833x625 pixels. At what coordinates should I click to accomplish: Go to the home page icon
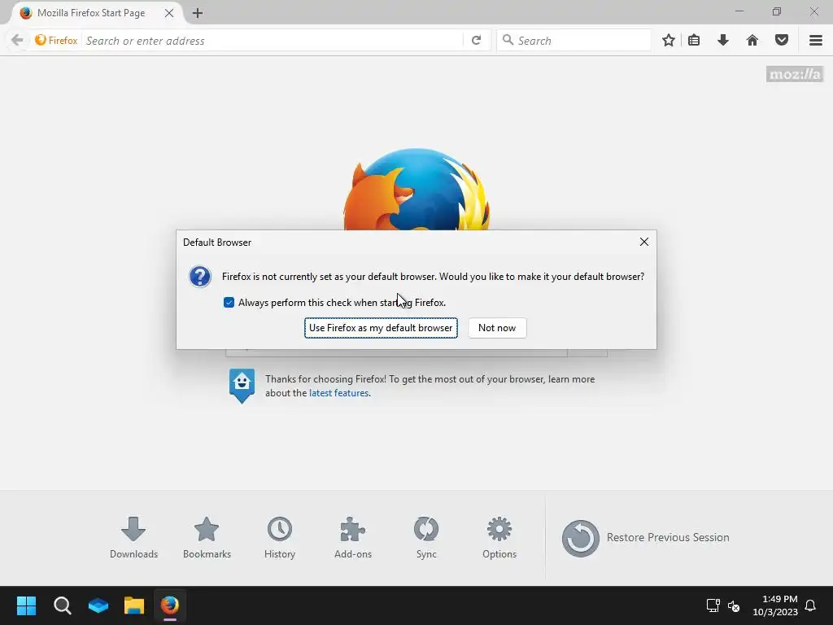pos(752,41)
